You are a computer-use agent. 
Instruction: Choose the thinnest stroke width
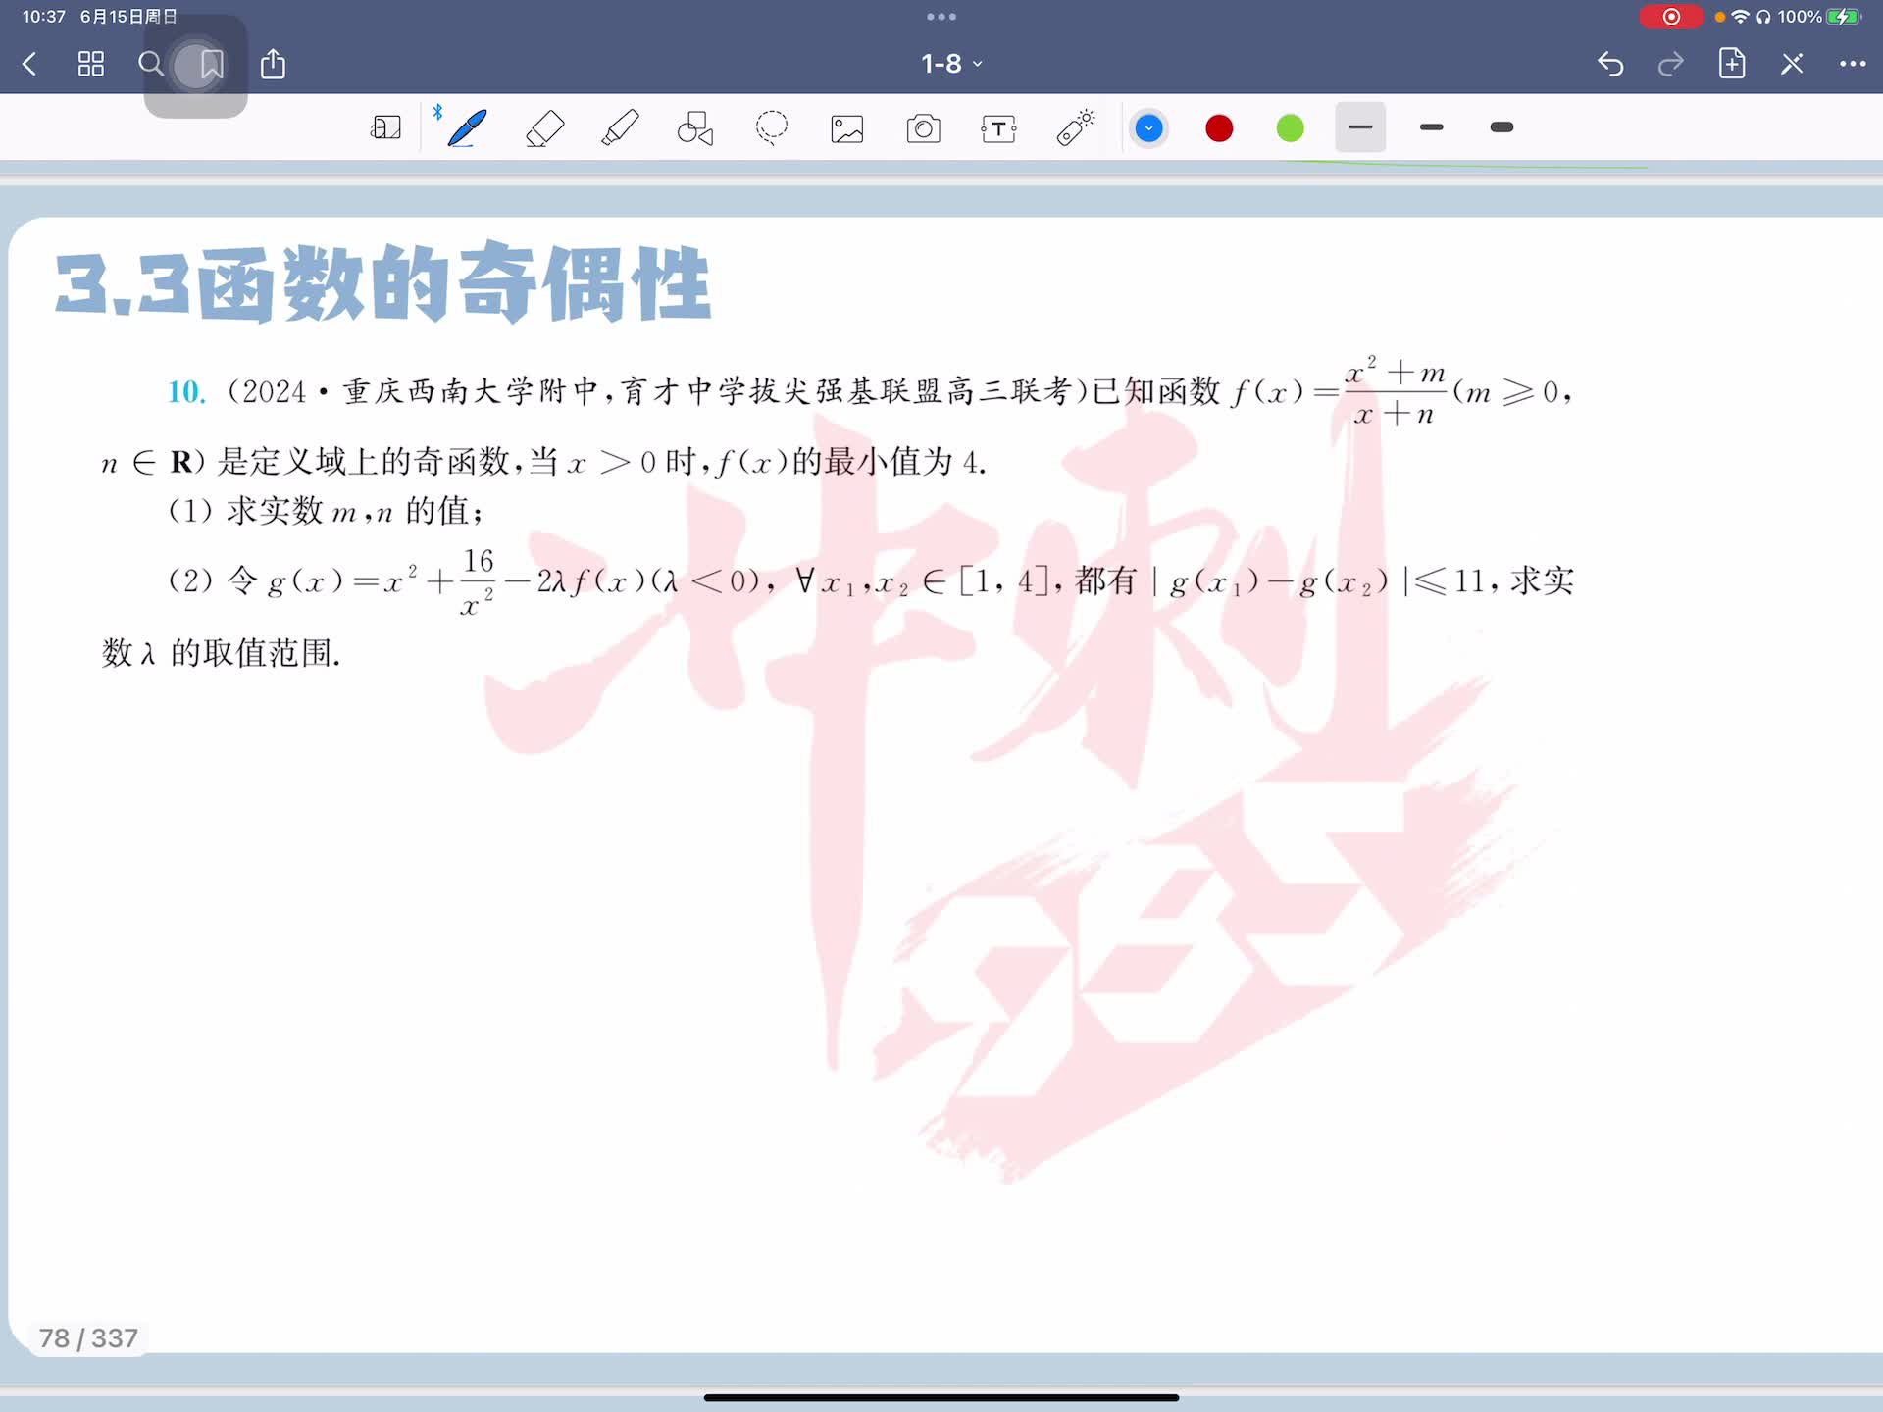pos(1360,127)
